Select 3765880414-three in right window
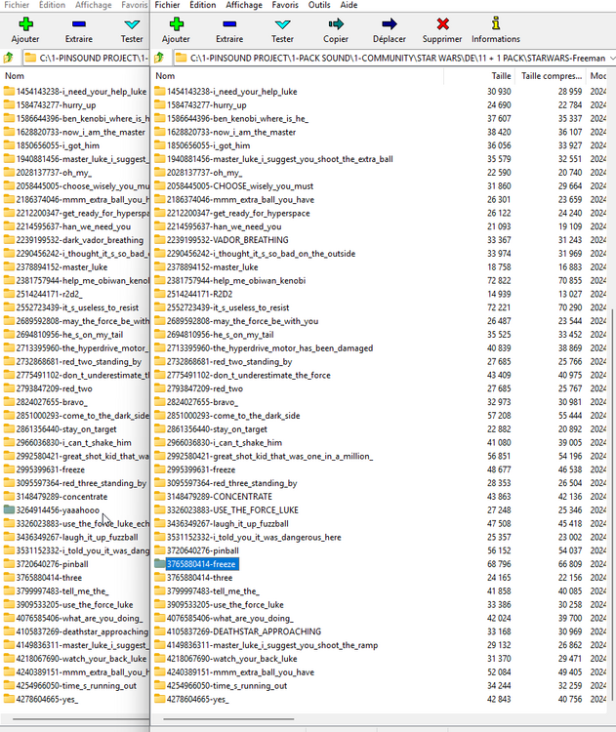 pyautogui.click(x=199, y=578)
